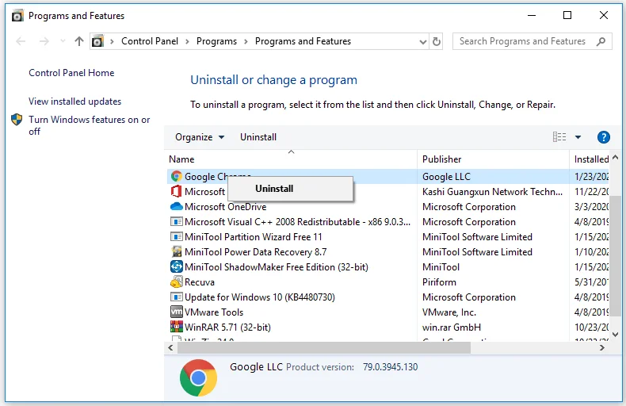
Task: Select Microsoft Visual C++ 2008 Redistributable icon
Action: click(x=176, y=221)
